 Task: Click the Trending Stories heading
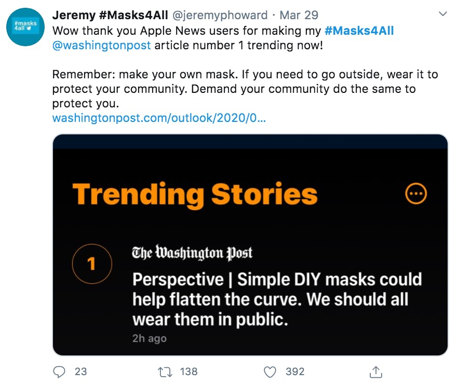pos(195,194)
